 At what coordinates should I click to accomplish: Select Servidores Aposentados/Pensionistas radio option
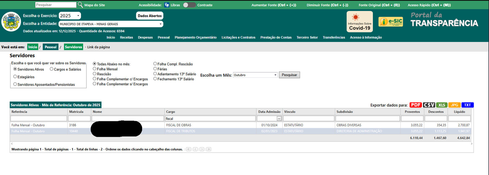click(15, 84)
